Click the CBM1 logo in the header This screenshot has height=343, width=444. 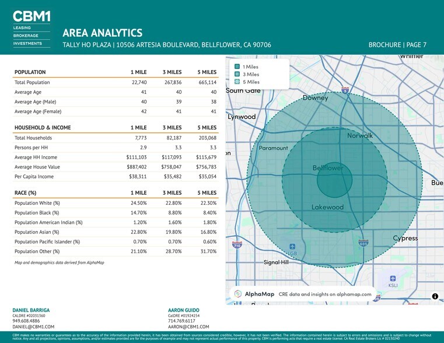[31, 16]
